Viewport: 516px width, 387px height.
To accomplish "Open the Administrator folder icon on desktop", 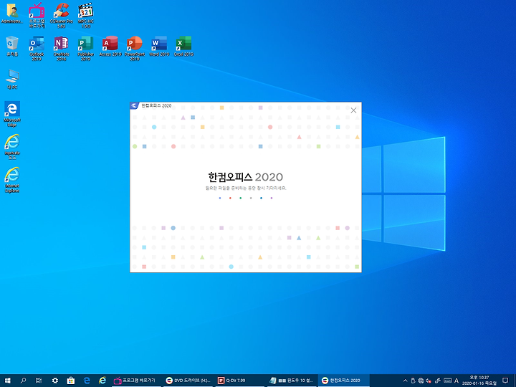I will click(x=12, y=13).
